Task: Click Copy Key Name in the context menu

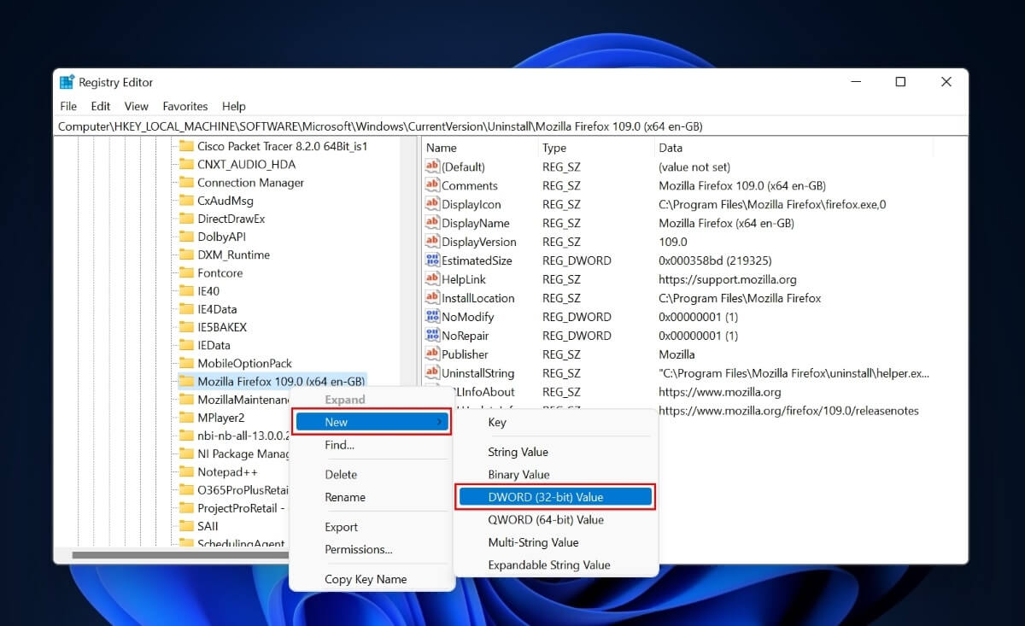Action: point(365,578)
